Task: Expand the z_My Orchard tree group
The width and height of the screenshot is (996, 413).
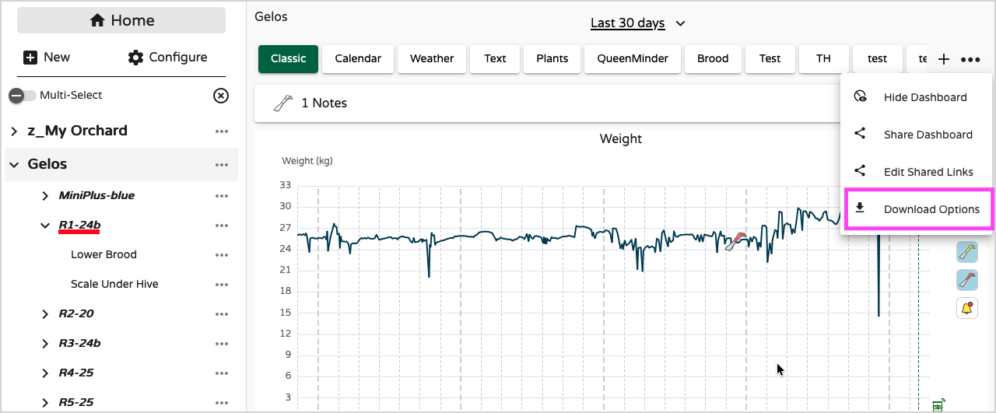Action: [14, 131]
